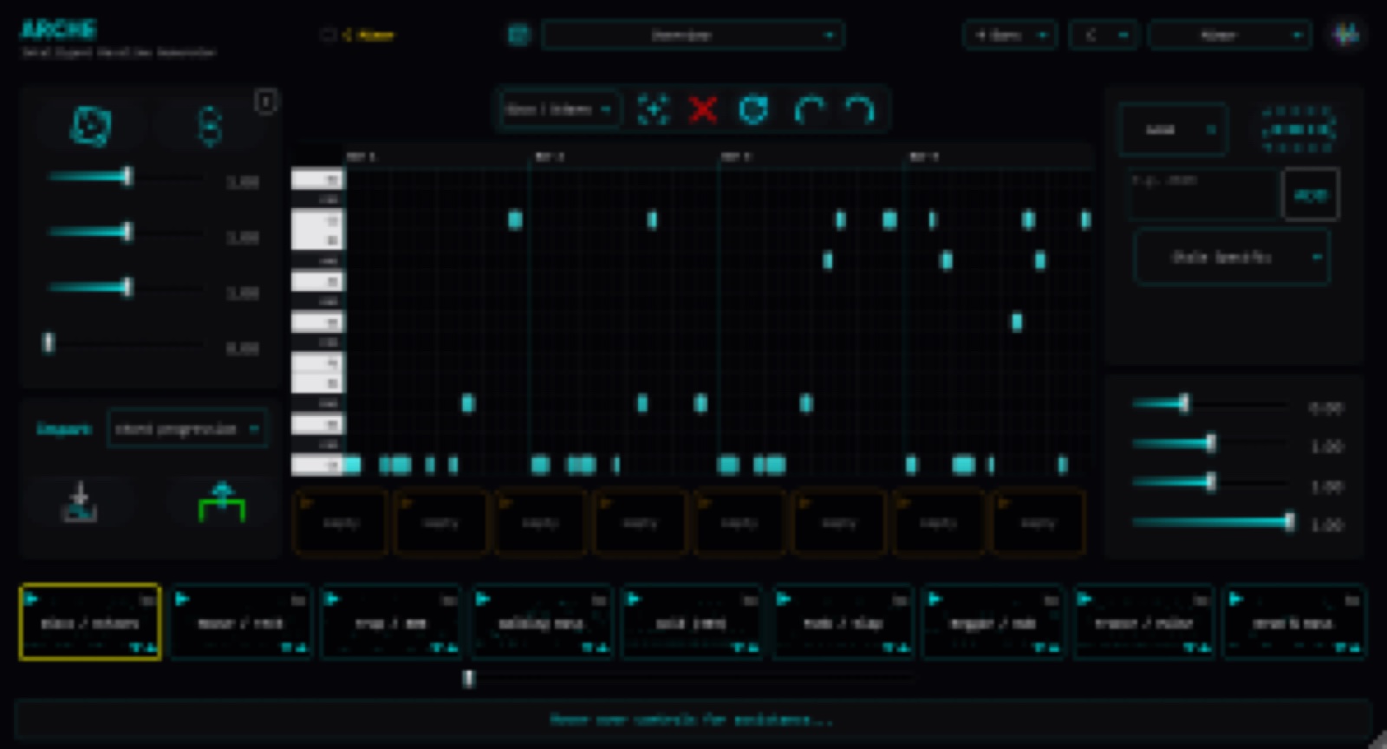
Task: Click the green export up-arrow icon
Action: click(222, 502)
